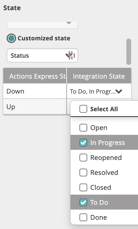138x229 pixels.
Task: Check the Reopened checkbox
Action: point(83,158)
